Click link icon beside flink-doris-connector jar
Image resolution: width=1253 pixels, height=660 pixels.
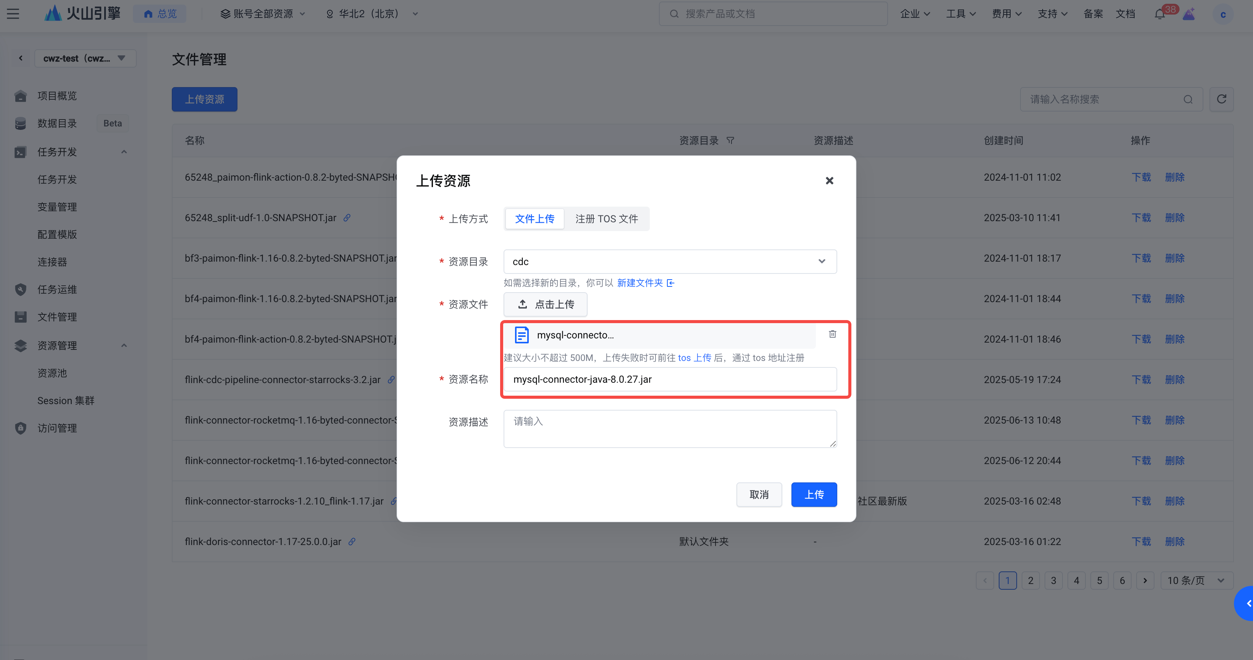(352, 541)
